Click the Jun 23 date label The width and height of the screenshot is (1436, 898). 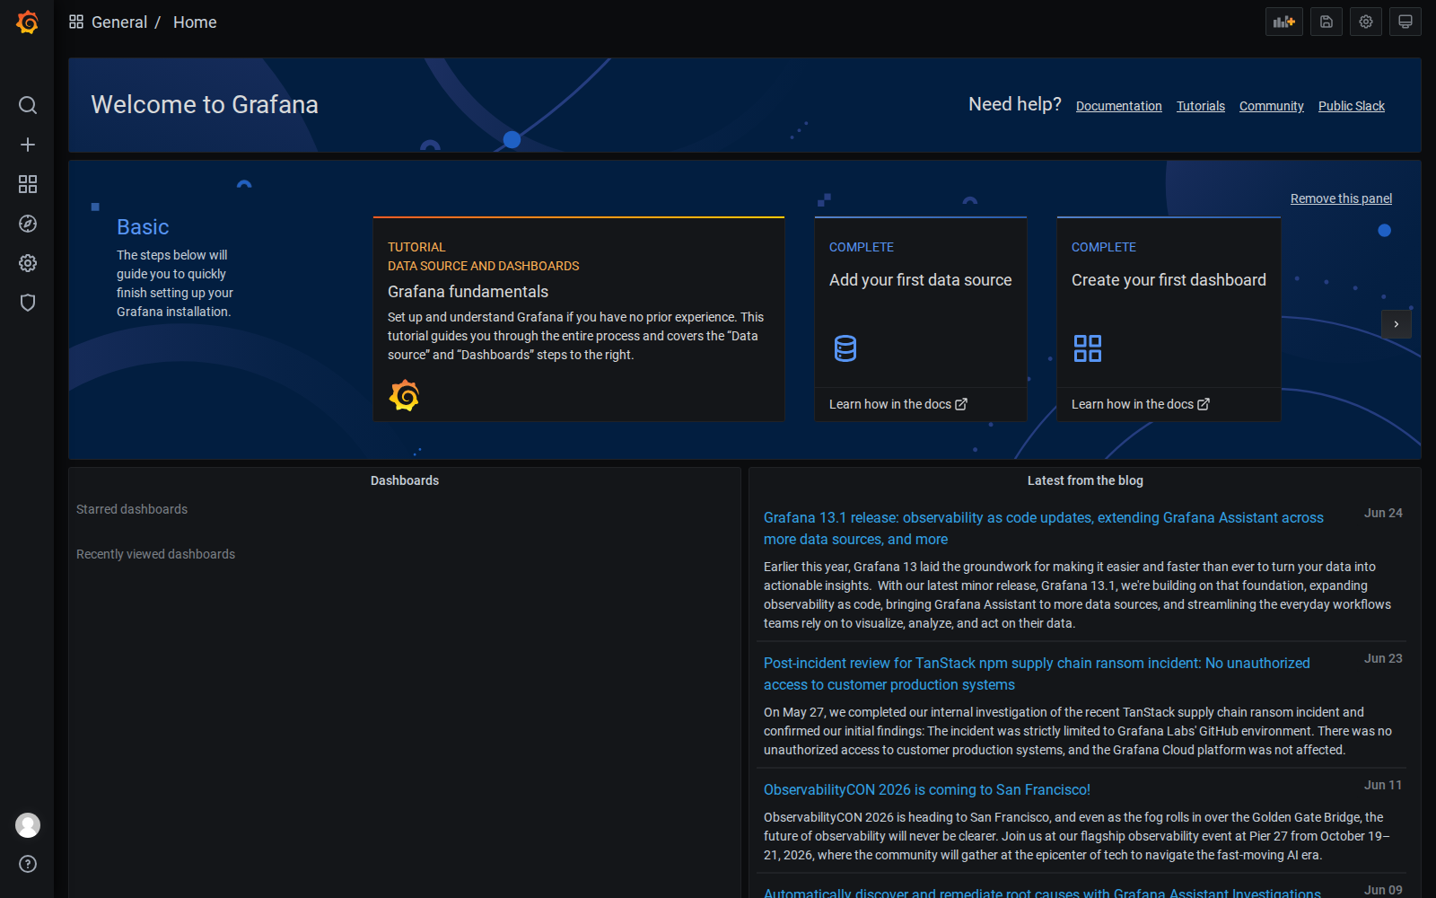pyautogui.click(x=1383, y=658)
